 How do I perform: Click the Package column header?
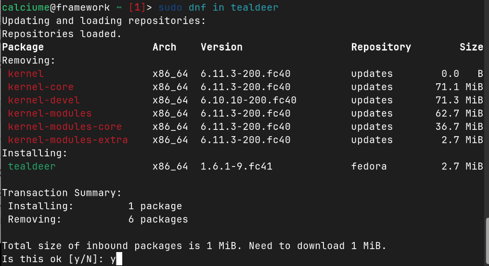(23, 47)
